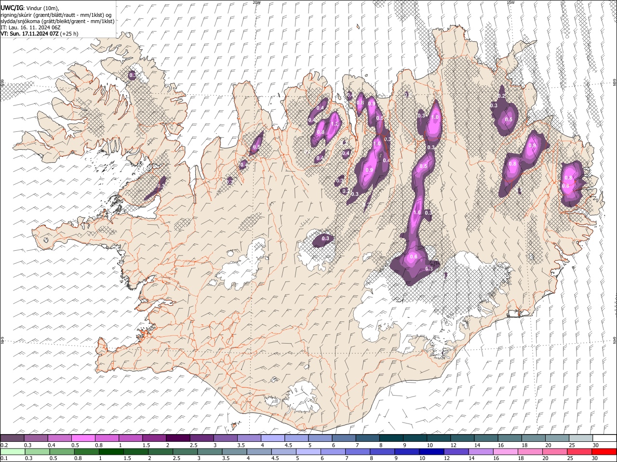Select top-row legend swatch between 6 and 7
Viewport: 617px width, 462px height.
click(x=343, y=438)
